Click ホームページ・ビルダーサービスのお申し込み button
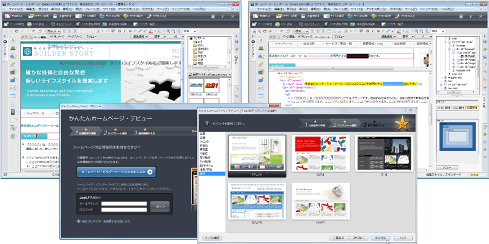Viewport: 489px width, 244px height. click(117, 173)
